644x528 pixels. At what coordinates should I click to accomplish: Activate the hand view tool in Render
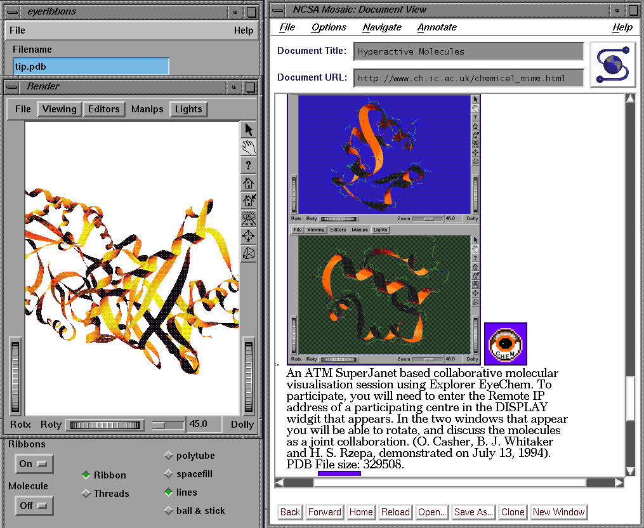pos(249,147)
